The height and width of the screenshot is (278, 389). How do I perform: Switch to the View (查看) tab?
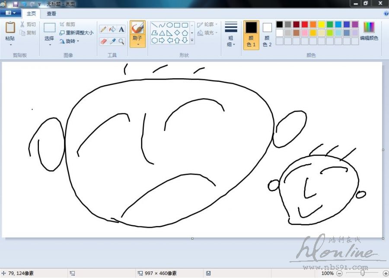[51, 13]
